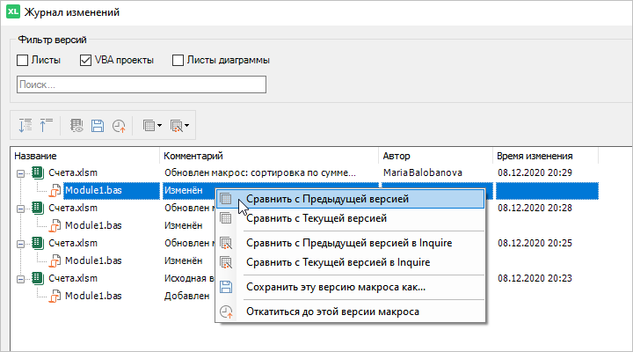This screenshot has height=352, width=633.
Task: Click the Время изменения column header
Action: (545, 156)
